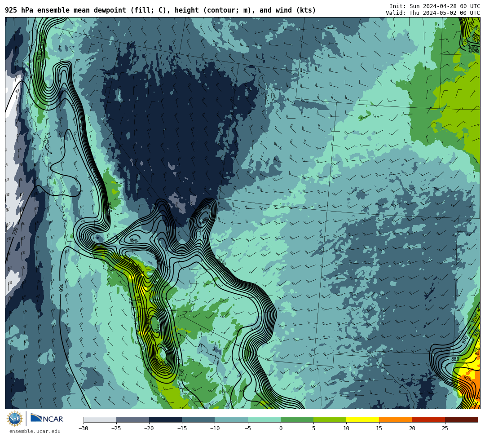Pick the mint -5 to 0 colorbar segment
This screenshot has height=437, width=485.
(264, 419)
